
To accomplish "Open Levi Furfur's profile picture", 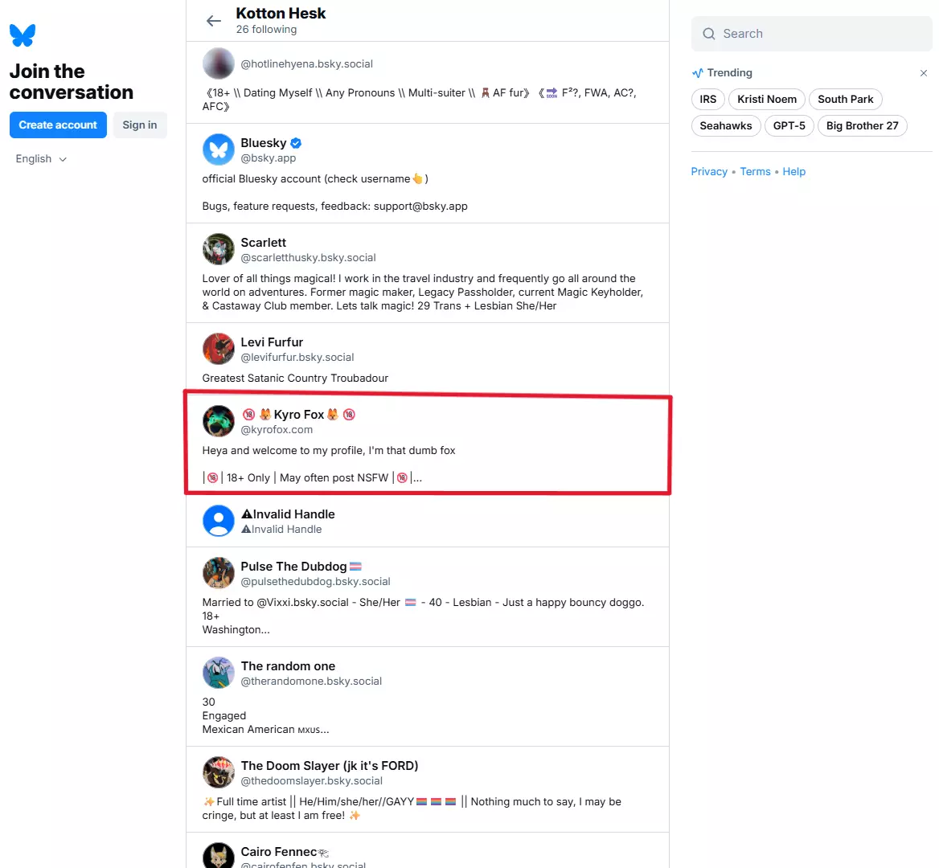I will coord(218,348).
